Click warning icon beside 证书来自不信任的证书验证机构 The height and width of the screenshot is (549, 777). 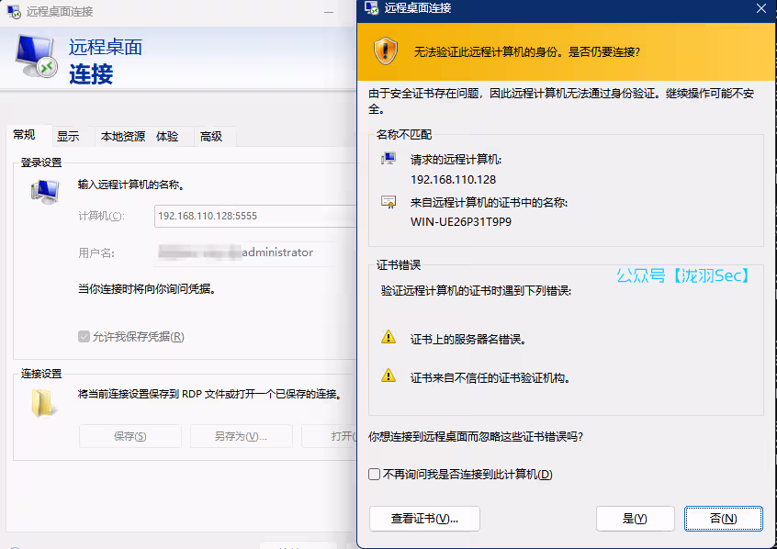(388, 375)
